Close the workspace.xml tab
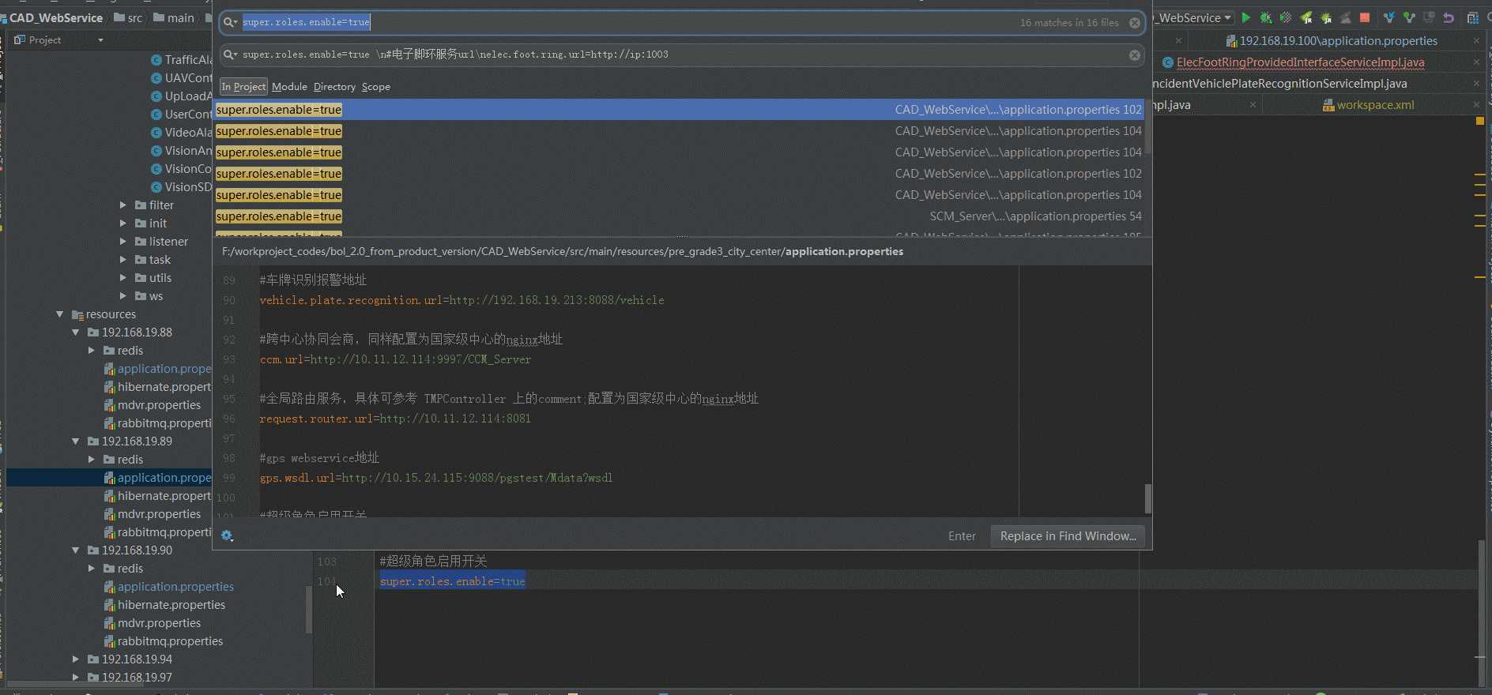The width and height of the screenshot is (1492, 695). click(1476, 105)
